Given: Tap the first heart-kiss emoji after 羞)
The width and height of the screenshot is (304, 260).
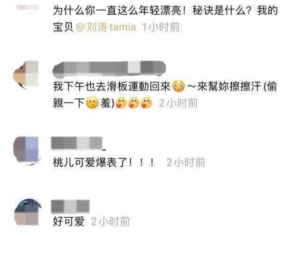Looking at the screenshot, I should coord(122,103).
